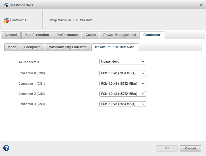
Task: Click the help question mark icon
Action: point(6,148)
